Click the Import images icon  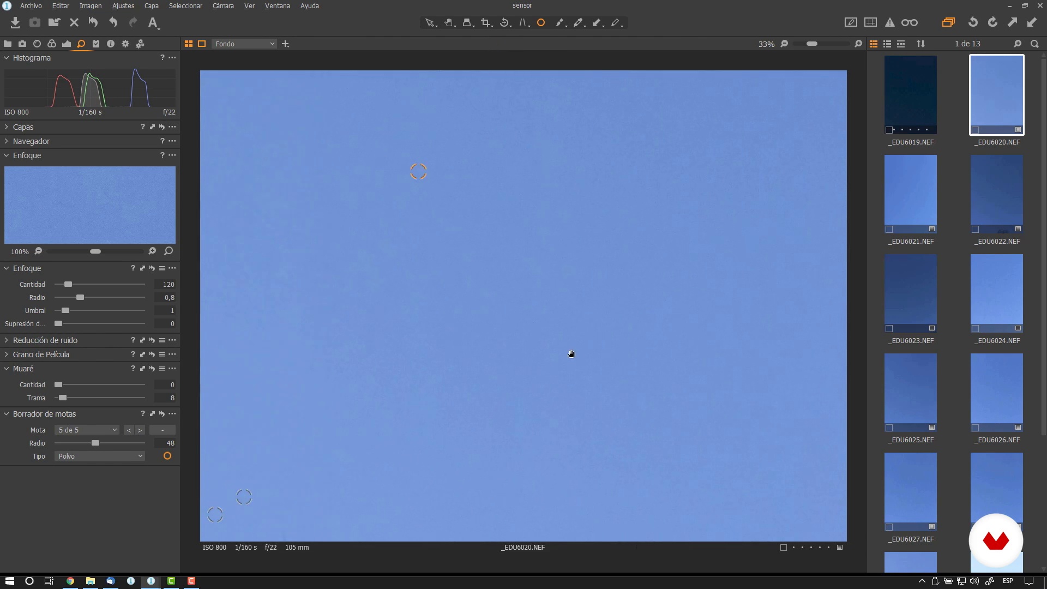pos(15,22)
